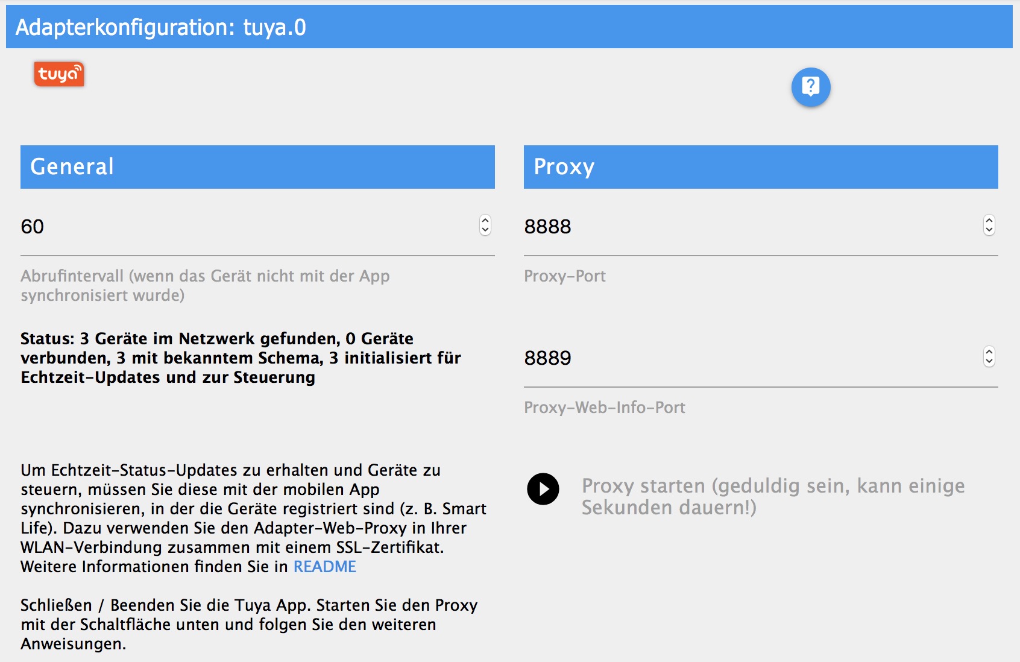The width and height of the screenshot is (1020, 662).
Task: Decrease the Abrufintervall value with down arrow
Action: 485,230
